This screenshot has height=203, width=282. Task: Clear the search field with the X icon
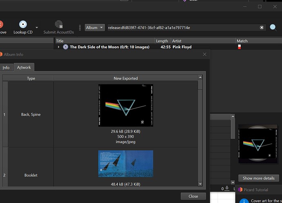pos(262,27)
